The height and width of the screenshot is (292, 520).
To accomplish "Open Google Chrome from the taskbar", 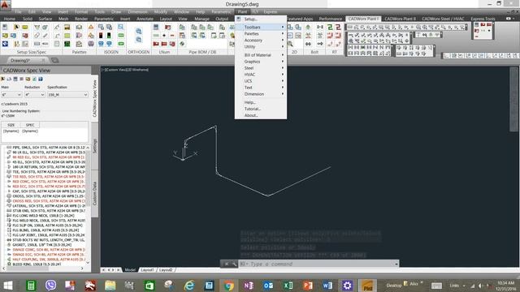I will coord(228,285).
